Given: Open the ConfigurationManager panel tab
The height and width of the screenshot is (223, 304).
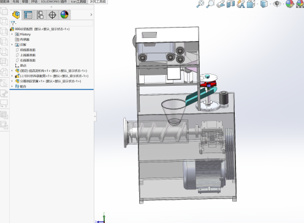Looking at the screenshot, I should pyautogui.click(x=40, y=15).
